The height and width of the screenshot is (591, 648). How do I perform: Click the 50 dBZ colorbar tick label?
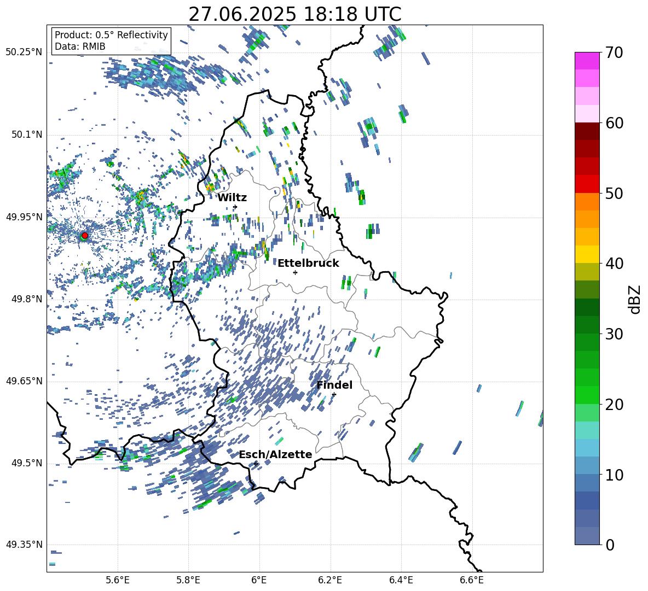pyautogui.click(x=614, y=194)
